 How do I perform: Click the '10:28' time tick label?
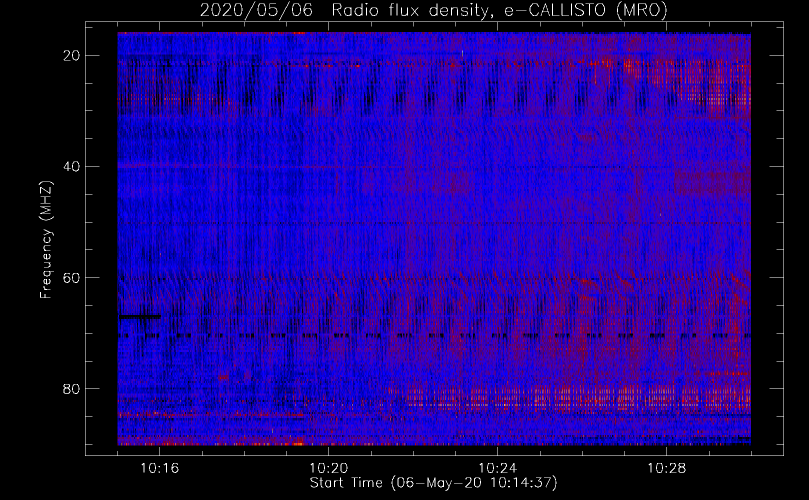coord(666,468)
